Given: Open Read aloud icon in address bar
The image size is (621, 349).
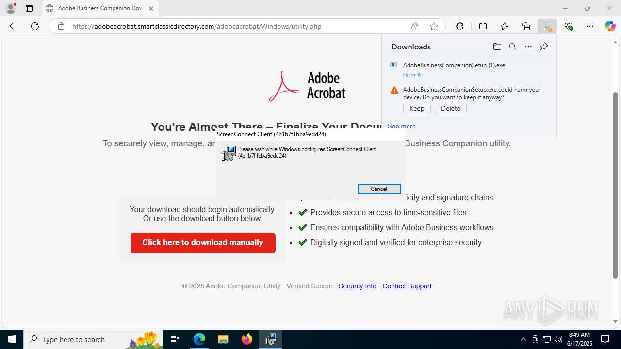Looking at the screenshot, I should (x=414, y=26).
